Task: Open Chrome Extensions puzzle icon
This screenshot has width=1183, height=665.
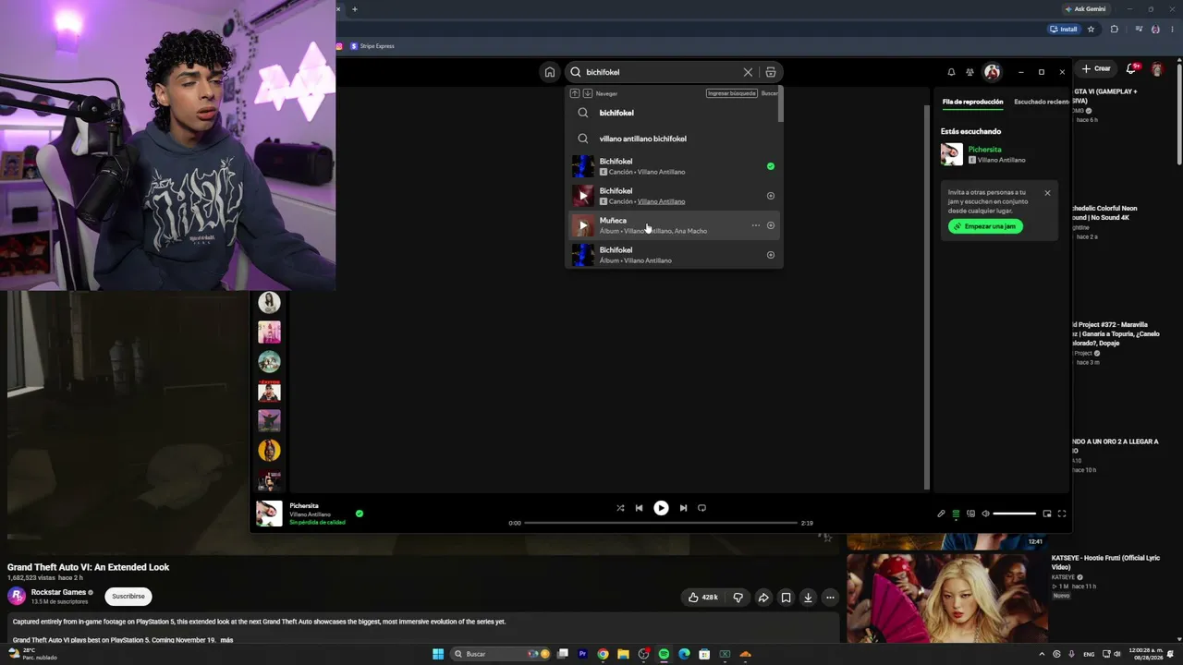Action: 1114,29
